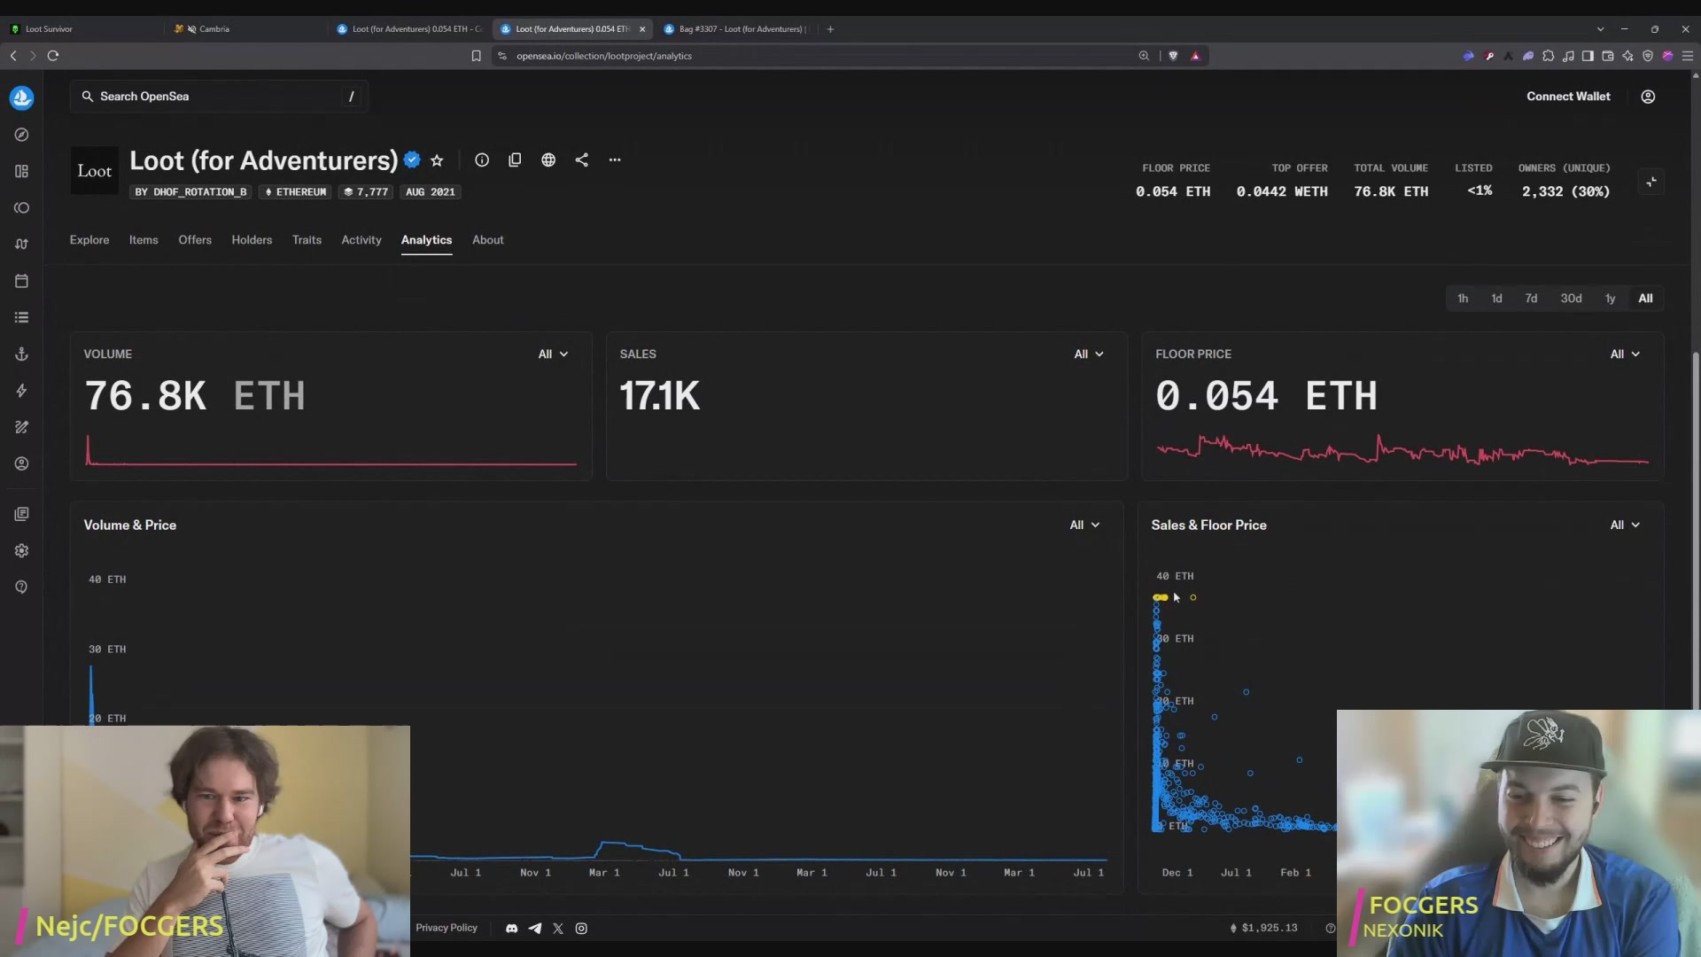The image size is (1701, 957).
Task: Open the lightning bolt sidebar icon
Action: tap(22, 391)
